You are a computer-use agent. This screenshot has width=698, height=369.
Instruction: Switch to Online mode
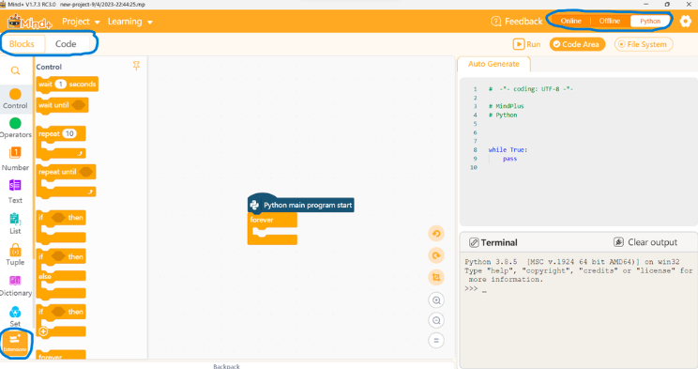(x=570, y=21)
